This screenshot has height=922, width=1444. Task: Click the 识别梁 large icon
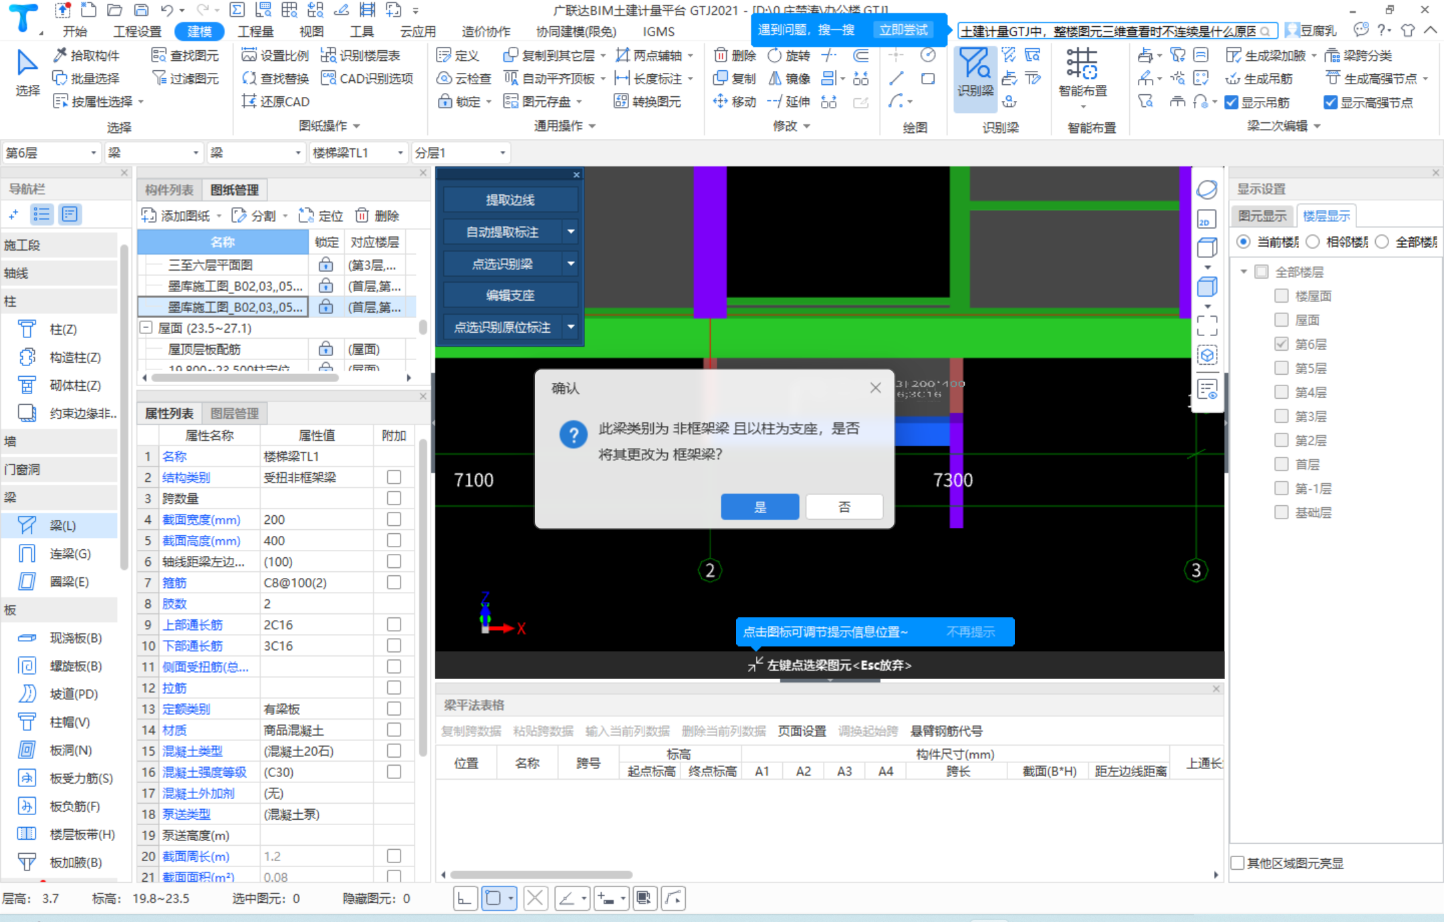click(975, 63)
